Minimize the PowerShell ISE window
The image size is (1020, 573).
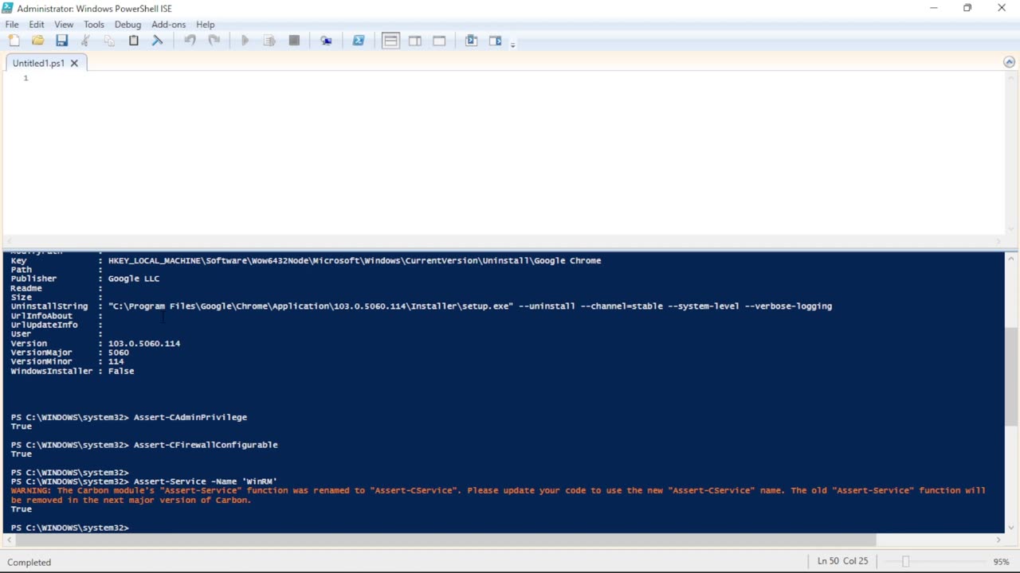point(933,8)
